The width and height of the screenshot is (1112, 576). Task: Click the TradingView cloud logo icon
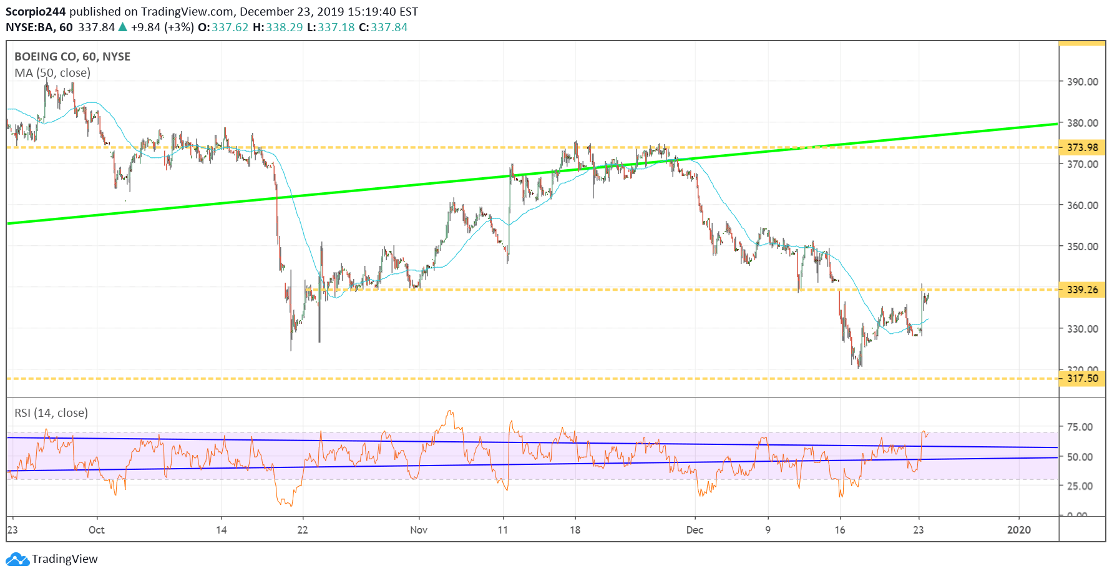click(x=17, y=559)
